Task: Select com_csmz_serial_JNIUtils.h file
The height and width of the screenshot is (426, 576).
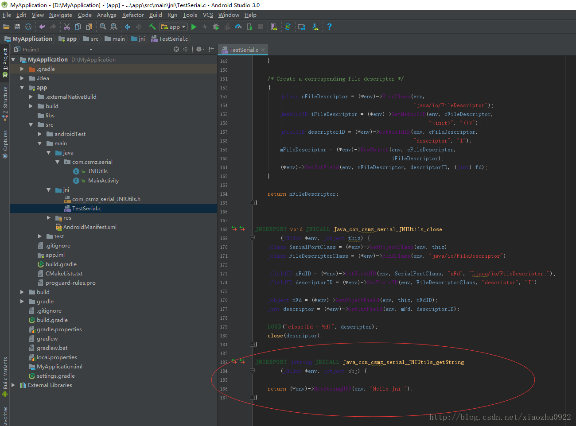Action: [x=106, y=199]
